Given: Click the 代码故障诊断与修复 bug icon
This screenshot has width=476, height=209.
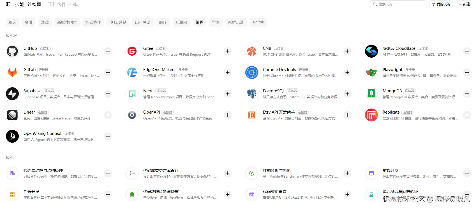Looking at the screenshot, I should (x=132, y=194).
